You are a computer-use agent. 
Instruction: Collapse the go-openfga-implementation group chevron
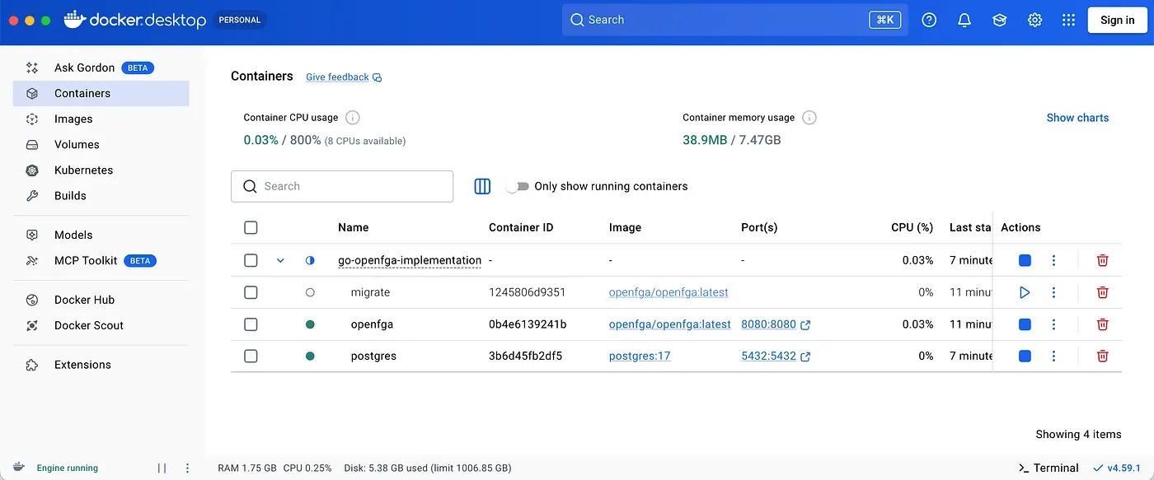(x=280, y=260)
